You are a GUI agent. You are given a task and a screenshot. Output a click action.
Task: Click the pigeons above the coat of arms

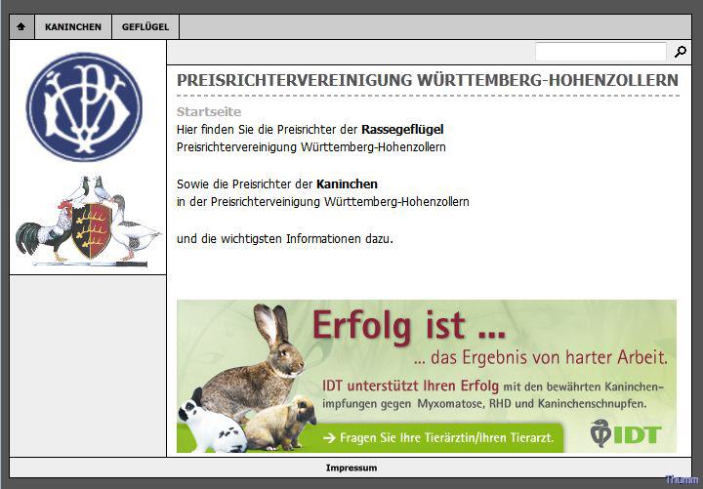92,188
